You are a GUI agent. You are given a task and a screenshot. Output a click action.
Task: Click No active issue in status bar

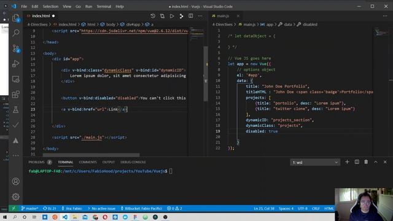pos(101,209)
